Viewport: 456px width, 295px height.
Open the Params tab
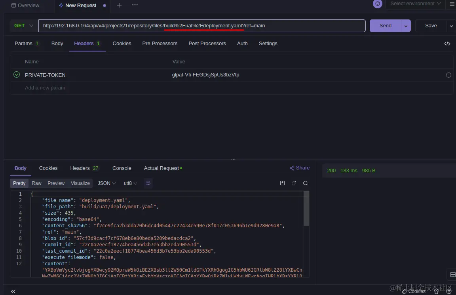tap(27, 43)
